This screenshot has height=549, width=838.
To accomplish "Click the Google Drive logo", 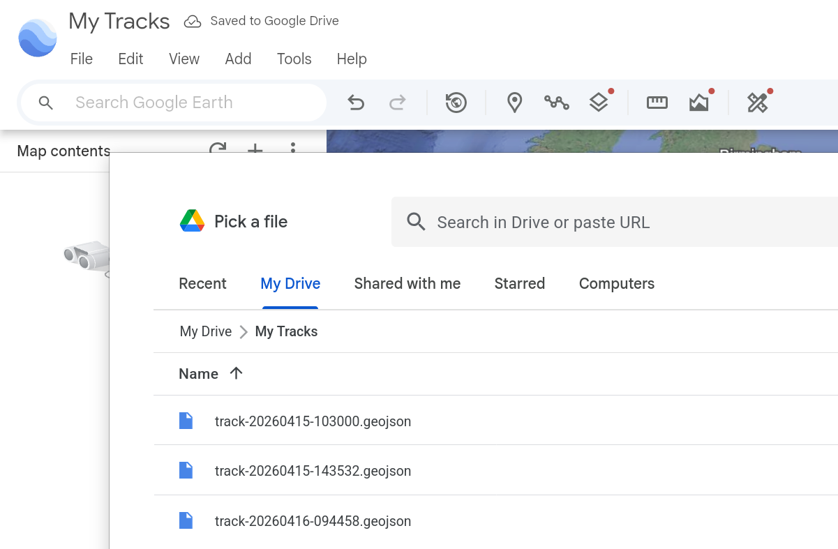I will [192, 221].
